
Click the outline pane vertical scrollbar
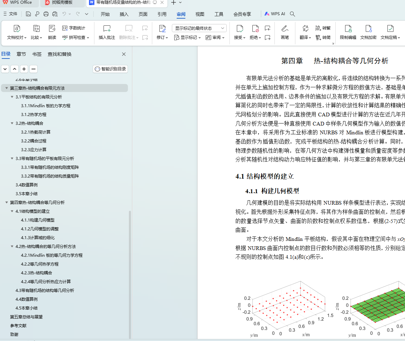pos(130,274)
